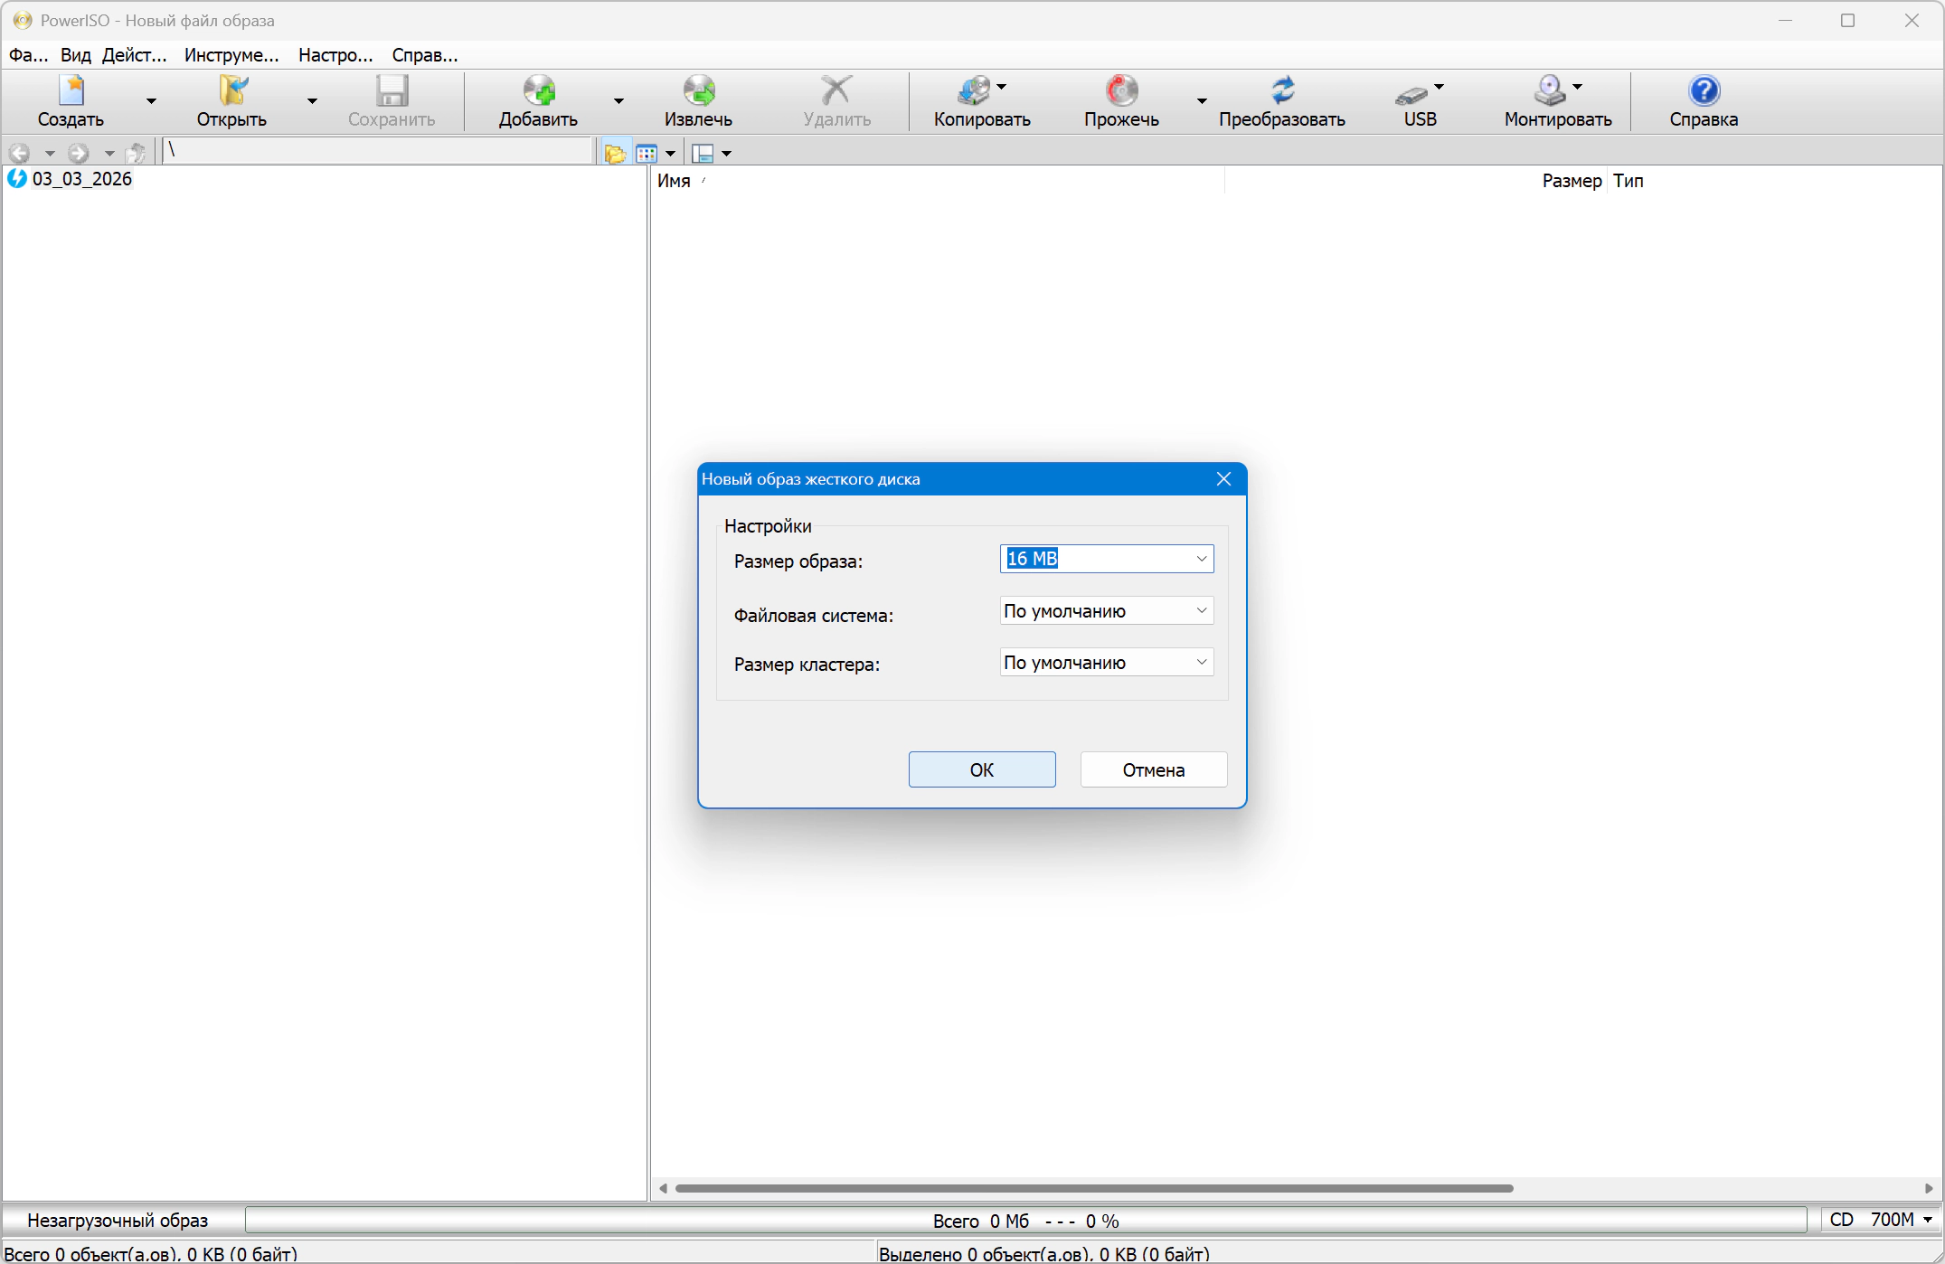Click the Add files toolbar icon
Image resolution: width=1945 pixels, height=1264 pixels.
[x=538, y=91]
